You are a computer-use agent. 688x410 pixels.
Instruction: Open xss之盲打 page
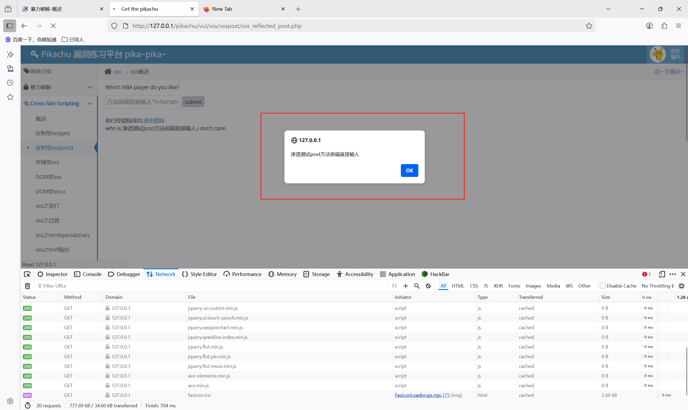pyautogui.click(x=47, y=206)
